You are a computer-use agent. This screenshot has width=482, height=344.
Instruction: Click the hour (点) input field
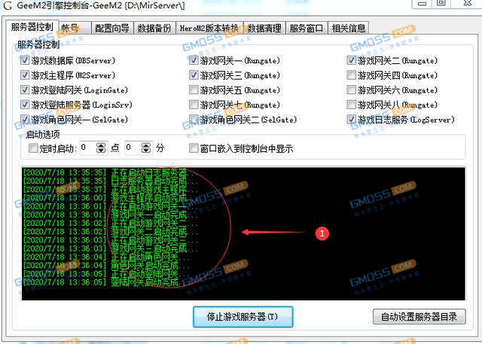[x=88, y=148]
